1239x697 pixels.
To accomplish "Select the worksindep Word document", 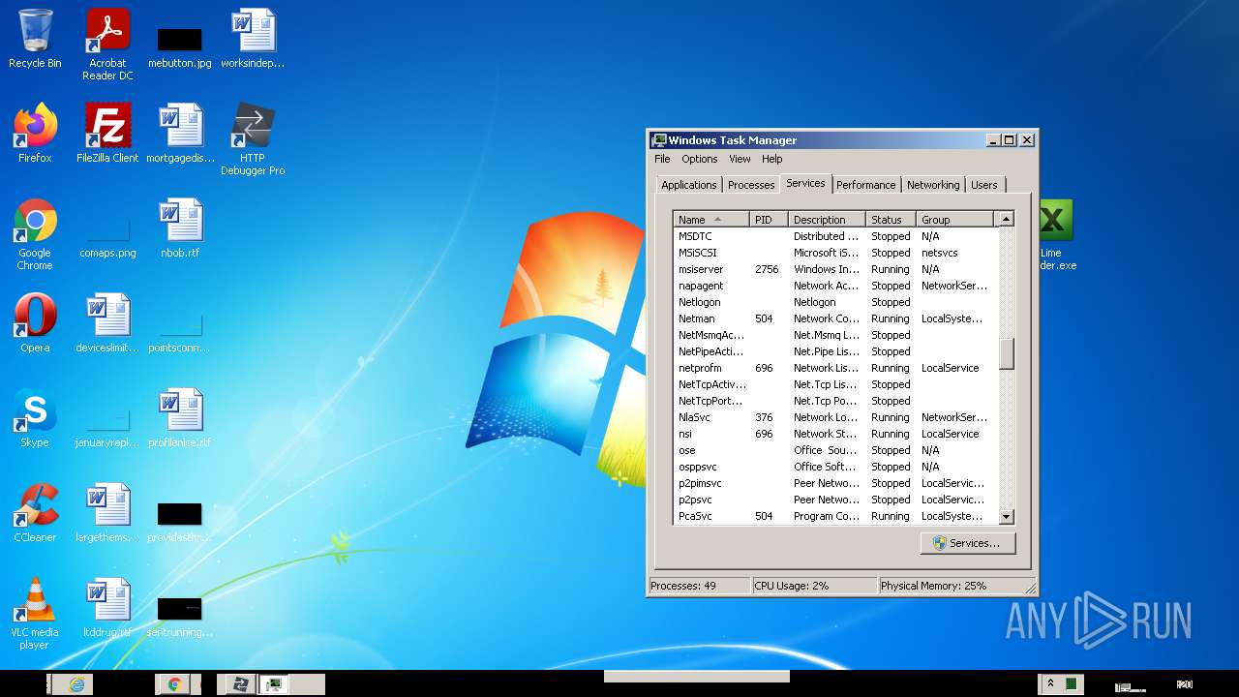I will 253,39.
